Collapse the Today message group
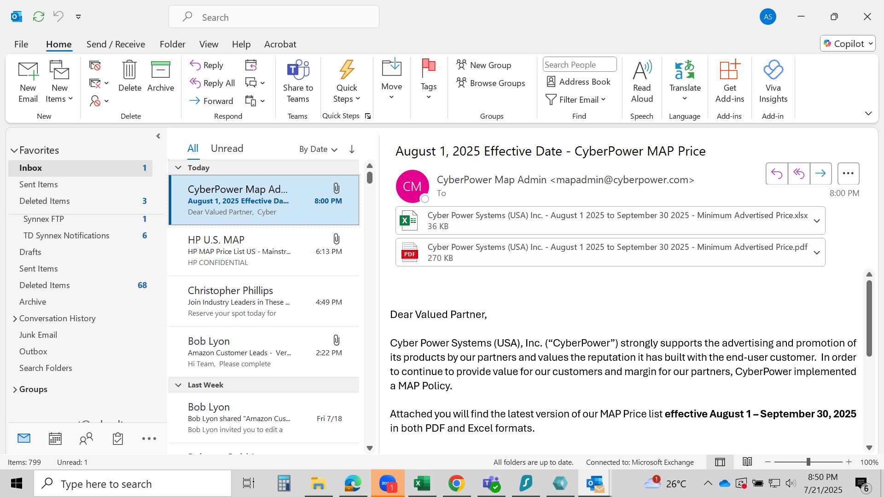 coord(178,168)
